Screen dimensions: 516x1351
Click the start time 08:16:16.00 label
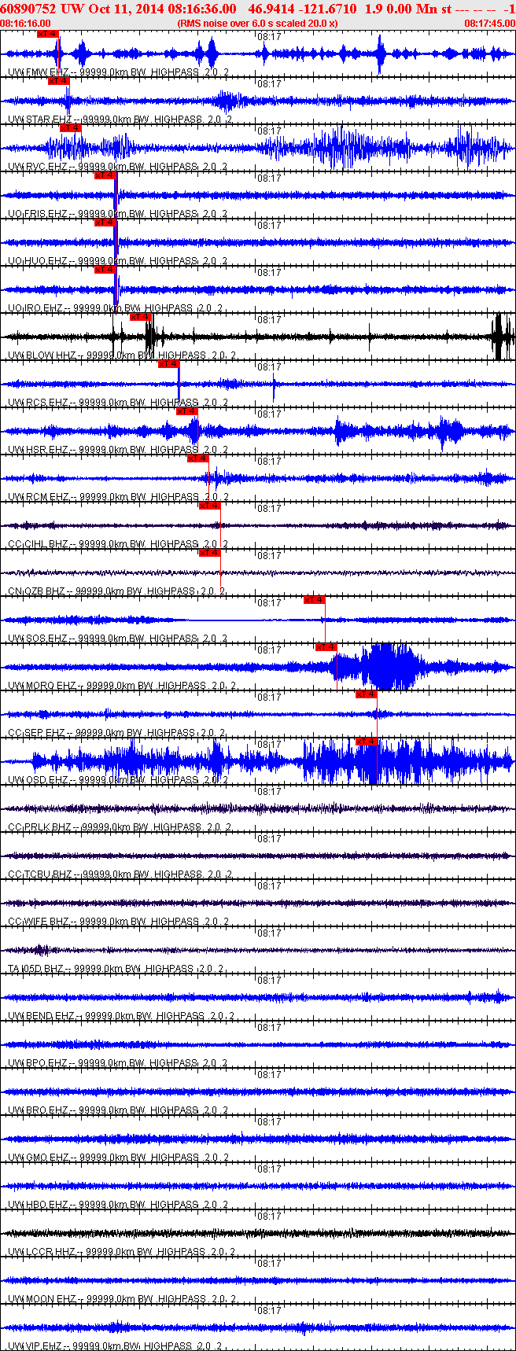click(25, 24)
